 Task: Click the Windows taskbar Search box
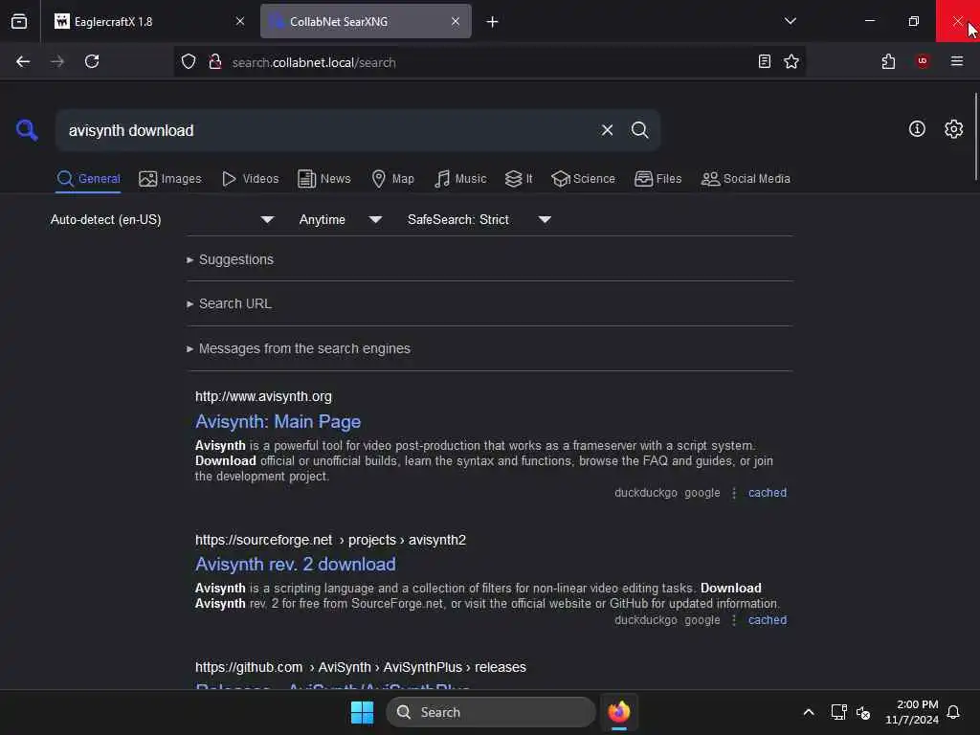(x=491, y=712)
